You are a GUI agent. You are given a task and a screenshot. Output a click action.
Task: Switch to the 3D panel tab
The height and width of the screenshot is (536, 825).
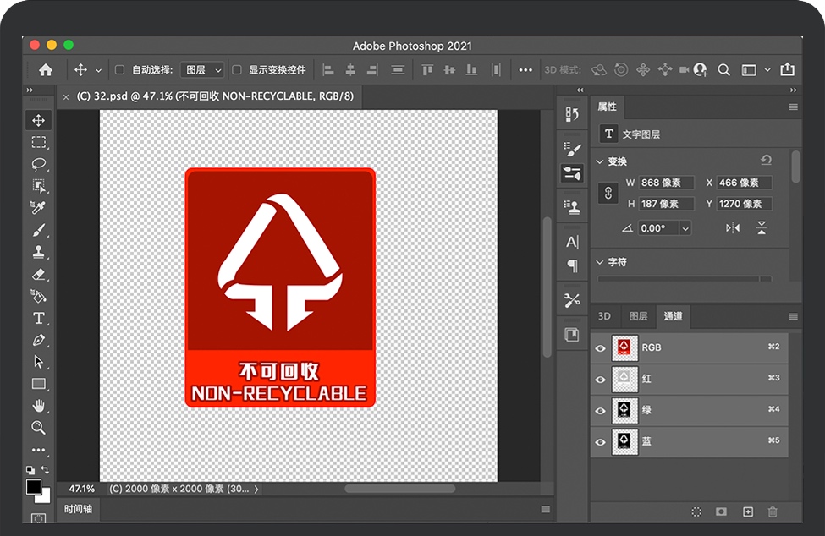point(604,316)
